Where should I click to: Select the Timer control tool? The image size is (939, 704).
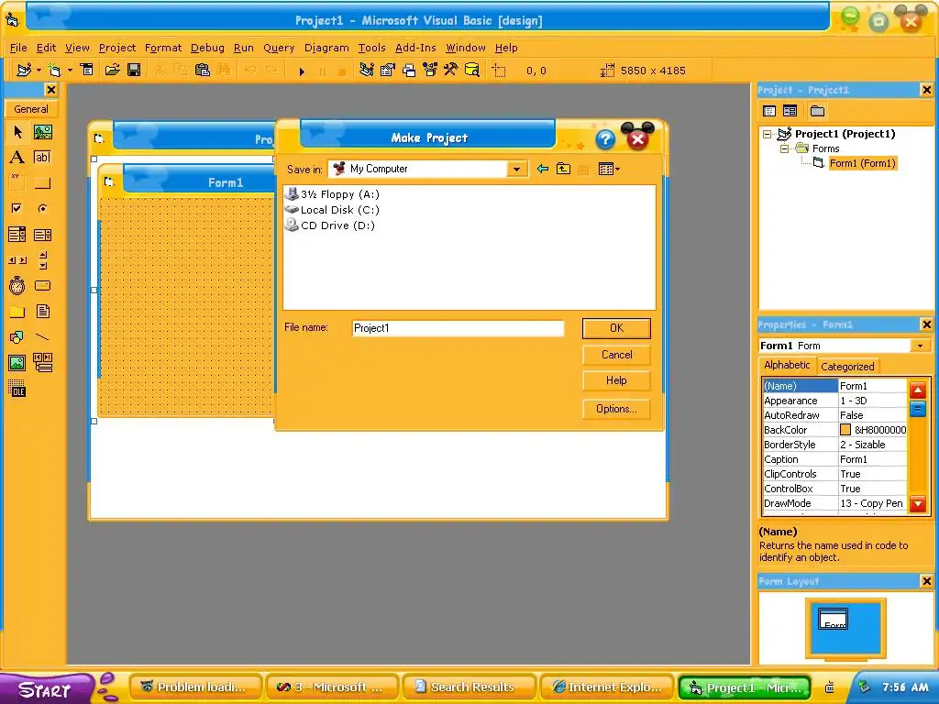point(17,286)
